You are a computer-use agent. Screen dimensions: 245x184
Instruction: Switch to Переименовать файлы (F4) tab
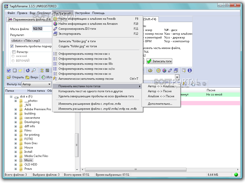pos(30,19)
